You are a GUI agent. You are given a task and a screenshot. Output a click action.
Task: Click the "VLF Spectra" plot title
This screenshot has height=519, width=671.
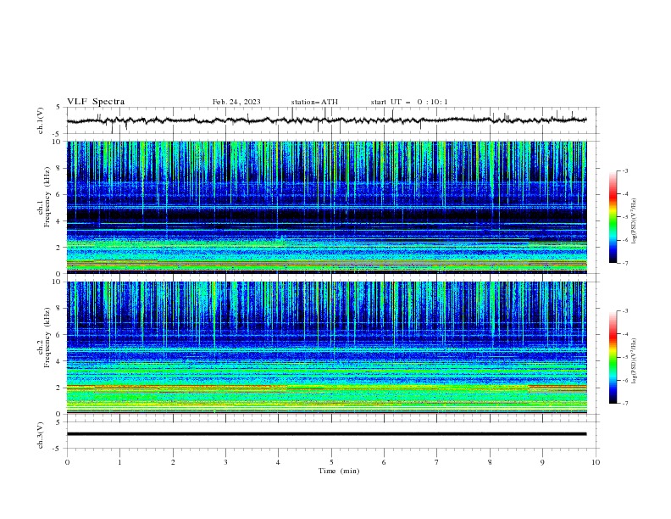pyautogui.click(x=96, y=102)
